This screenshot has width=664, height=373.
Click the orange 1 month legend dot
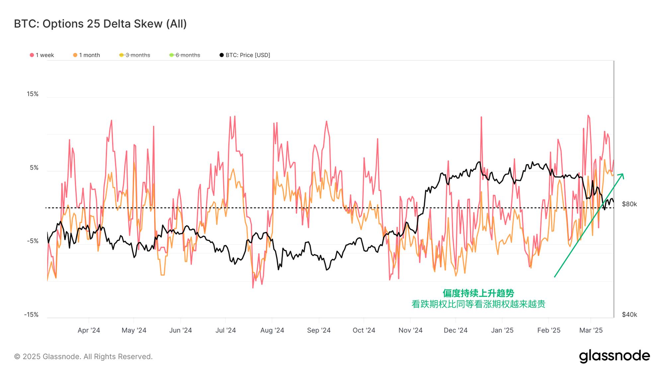(x=75, y=55)
